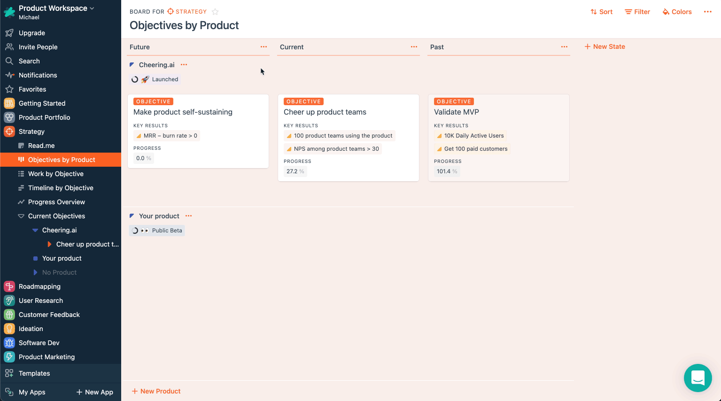Click 100 product teams using the product
721x401 pixels.
click(340, 136)
